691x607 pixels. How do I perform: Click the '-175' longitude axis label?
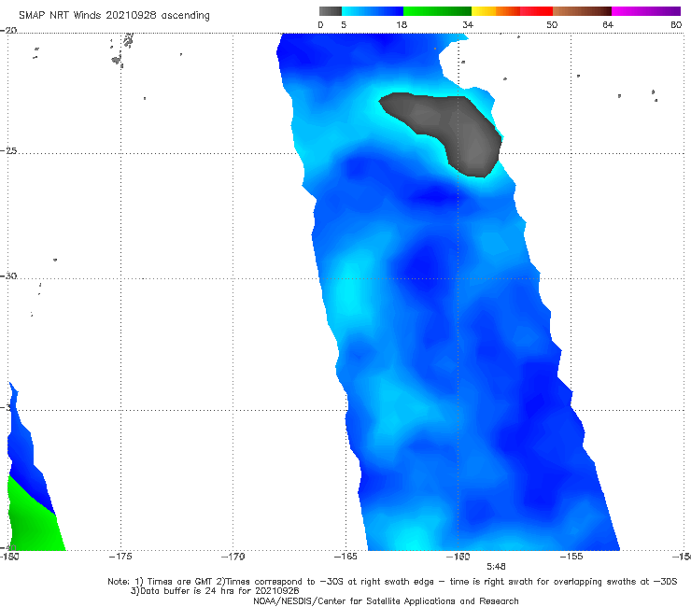click(120, 557)
